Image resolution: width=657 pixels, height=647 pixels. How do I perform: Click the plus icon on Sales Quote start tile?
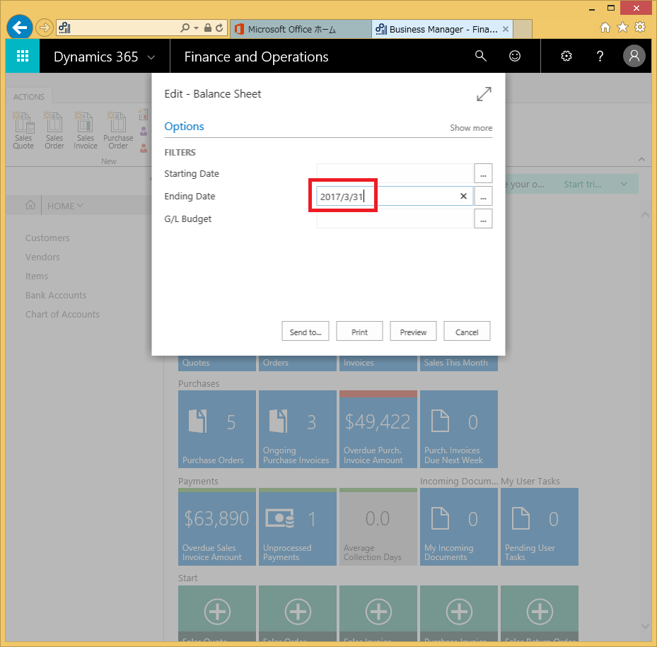(x=217, y=612)
